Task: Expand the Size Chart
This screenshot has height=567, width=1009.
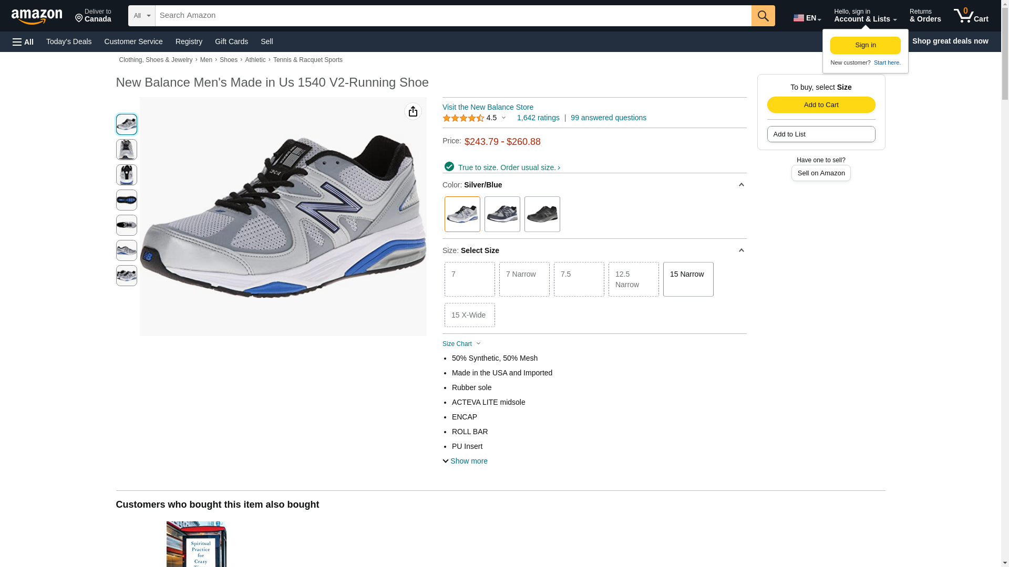Action: pyautogui.click(x=461, y=344)
